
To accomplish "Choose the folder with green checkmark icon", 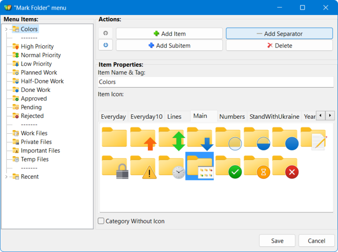I will [x=228, y=167].
